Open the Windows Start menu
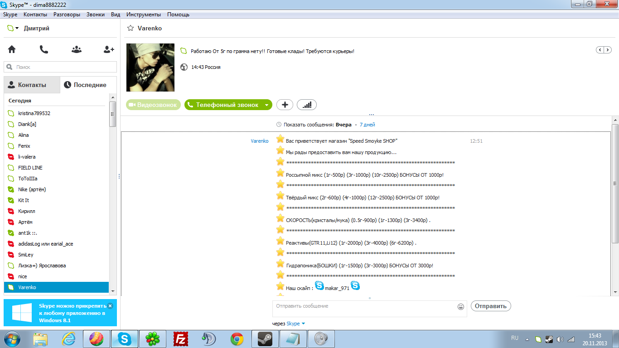This screenshot has height=348, width=619. (x=12, y=339)
